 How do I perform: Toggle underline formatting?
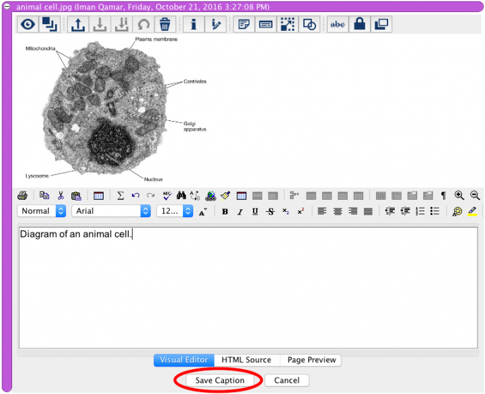coord(255,212)
